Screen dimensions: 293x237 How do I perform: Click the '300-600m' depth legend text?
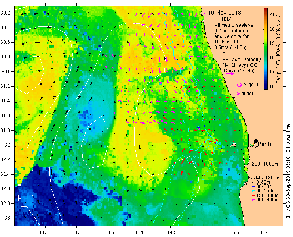[x=267, y=200]
